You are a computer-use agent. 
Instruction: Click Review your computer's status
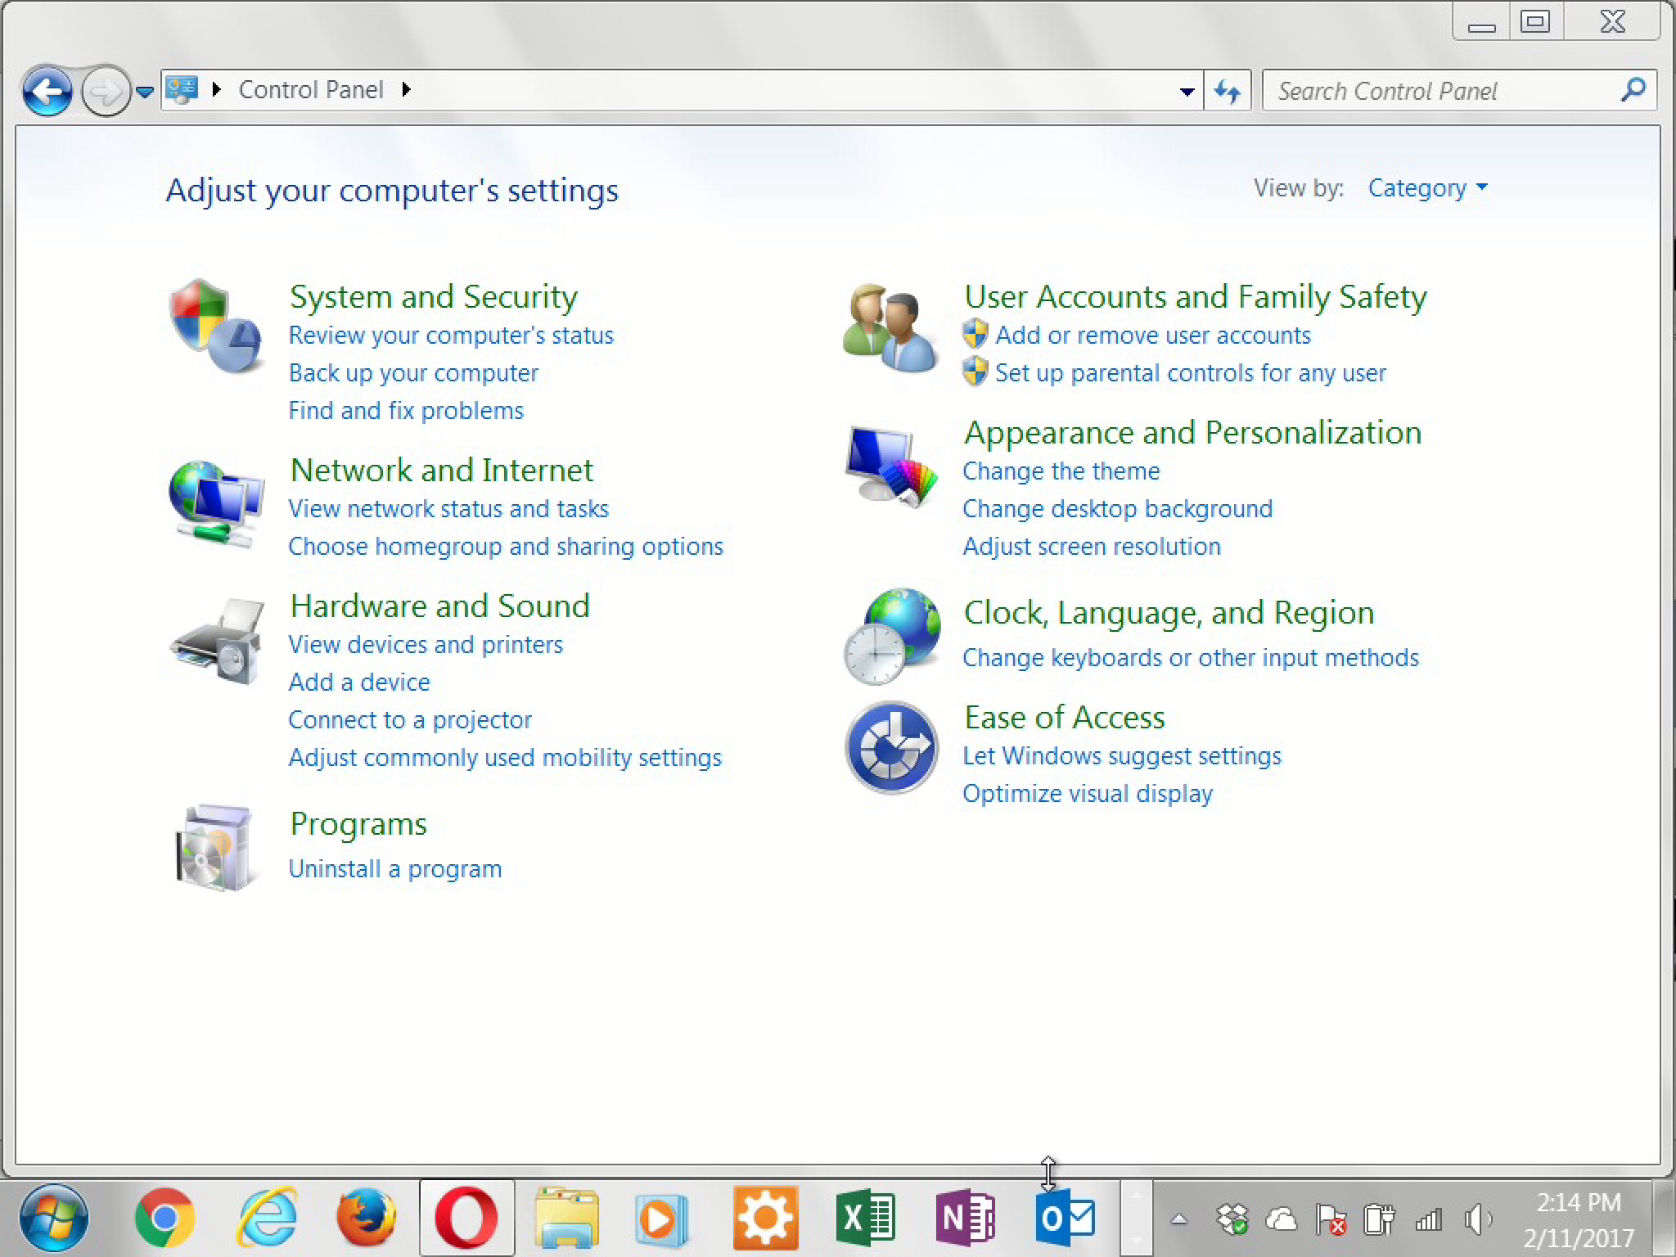[x=451, y=336]
